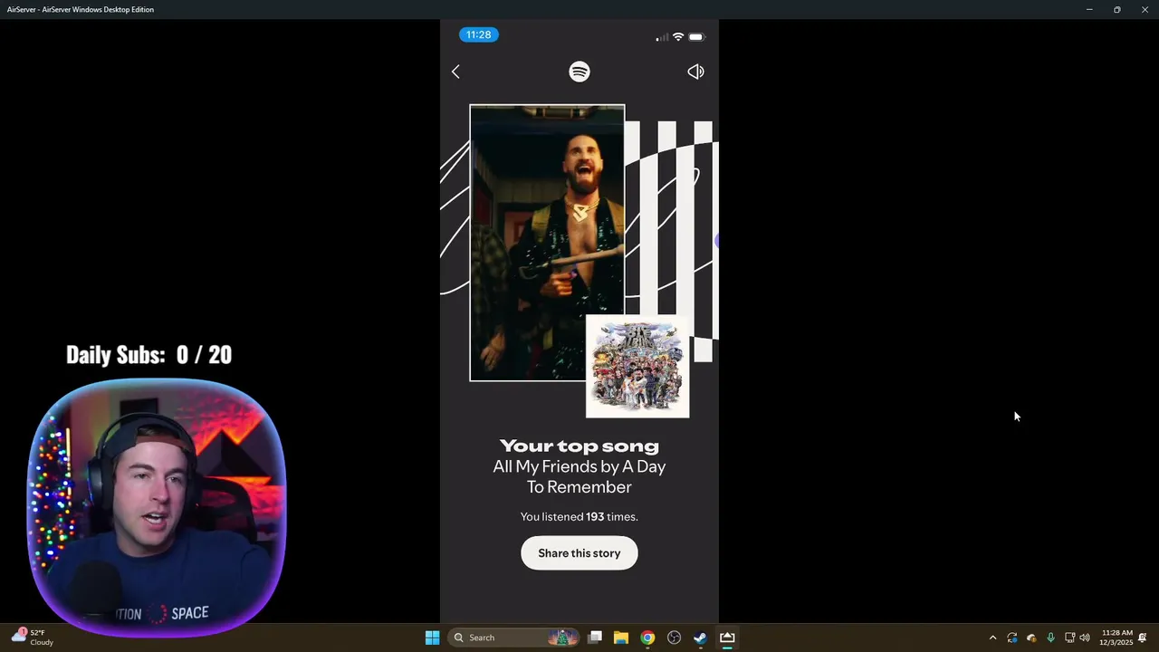1159x652 pixels.
Task: Click the 'Daily Subs: 0 / 20' overlay text
Action: coord(149,355)
